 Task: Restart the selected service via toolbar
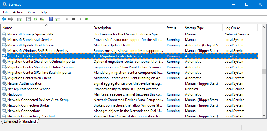86,19
